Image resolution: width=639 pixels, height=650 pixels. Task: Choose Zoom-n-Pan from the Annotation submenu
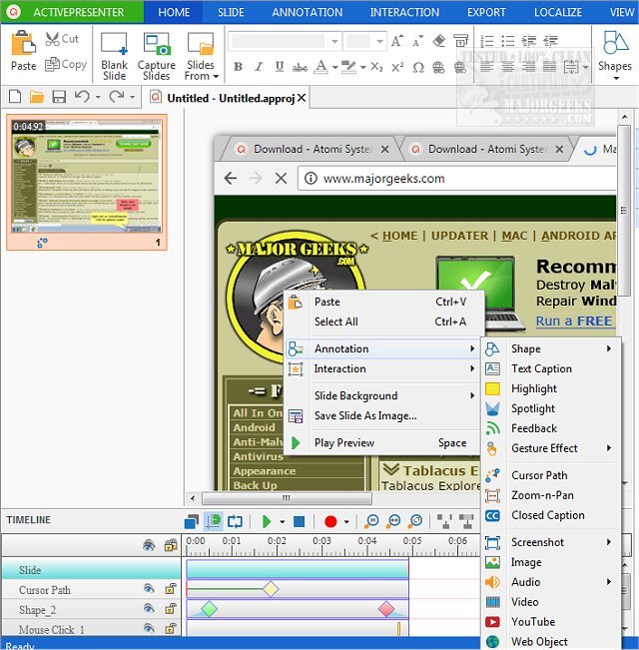coord(551,495)
